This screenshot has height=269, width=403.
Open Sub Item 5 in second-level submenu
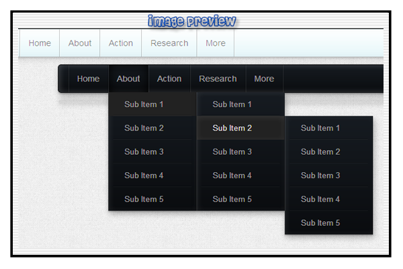click(241, 199)
